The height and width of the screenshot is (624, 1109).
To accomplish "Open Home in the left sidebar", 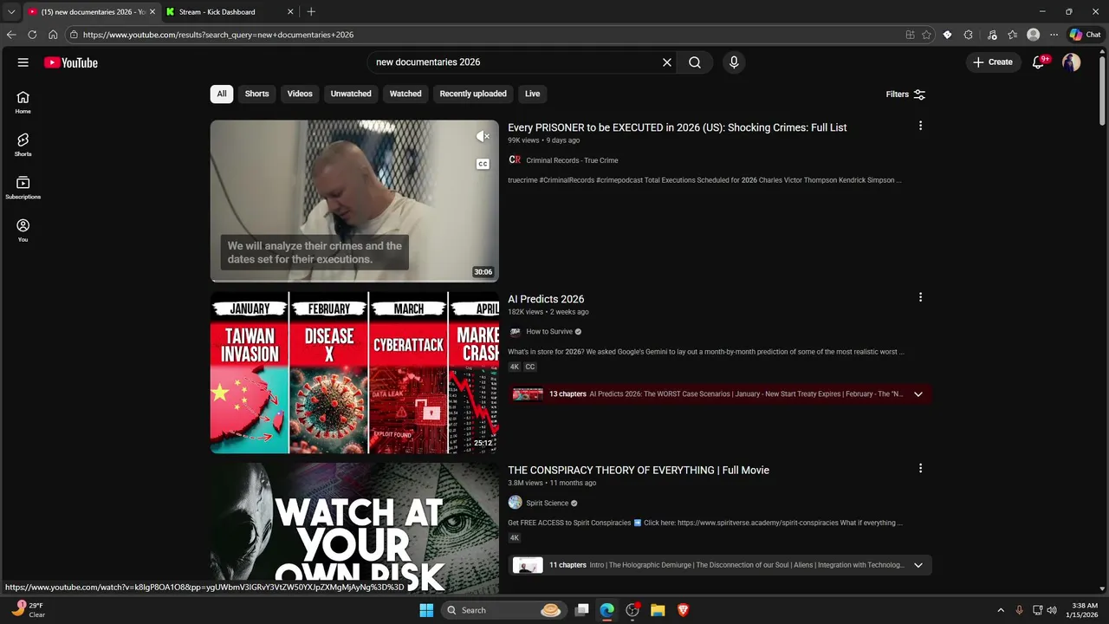I will click(x=23, y=102).
